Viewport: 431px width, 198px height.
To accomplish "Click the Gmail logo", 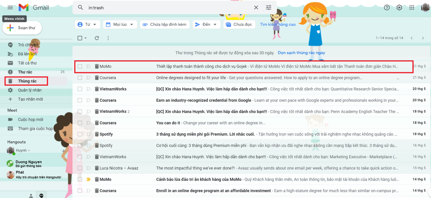I will (x=34, y=8).
